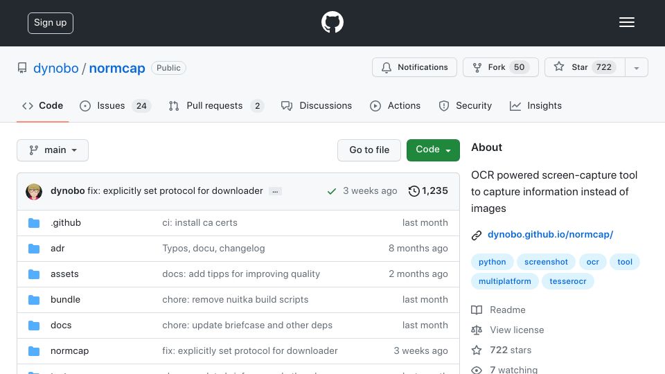Open the normcap folder name in list

69,351
